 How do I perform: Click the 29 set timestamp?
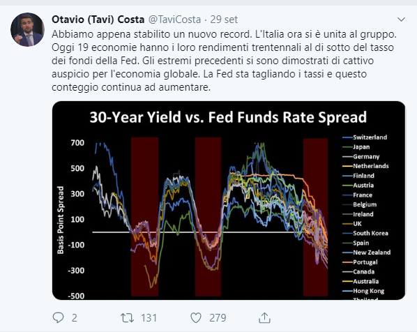tap(224, 20)
